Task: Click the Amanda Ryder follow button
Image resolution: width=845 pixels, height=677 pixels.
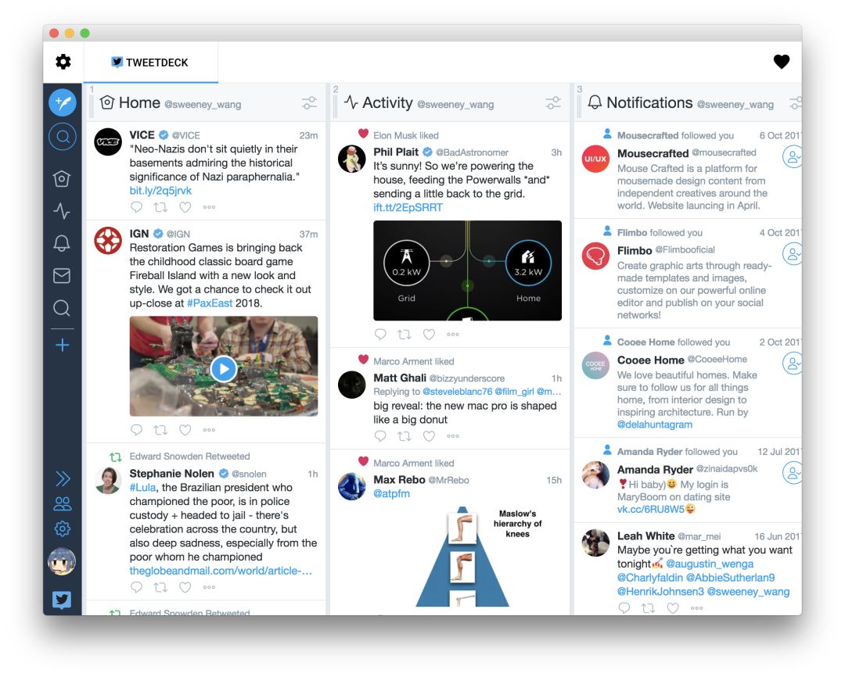Action: point(792,473)
